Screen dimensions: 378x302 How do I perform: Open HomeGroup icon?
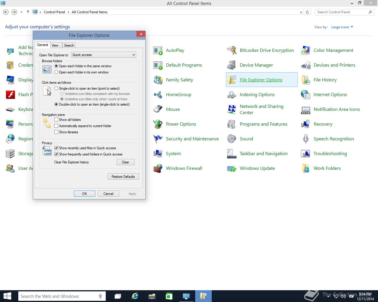click(158, 95)
